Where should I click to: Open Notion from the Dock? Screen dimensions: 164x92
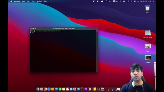[89, 89]
